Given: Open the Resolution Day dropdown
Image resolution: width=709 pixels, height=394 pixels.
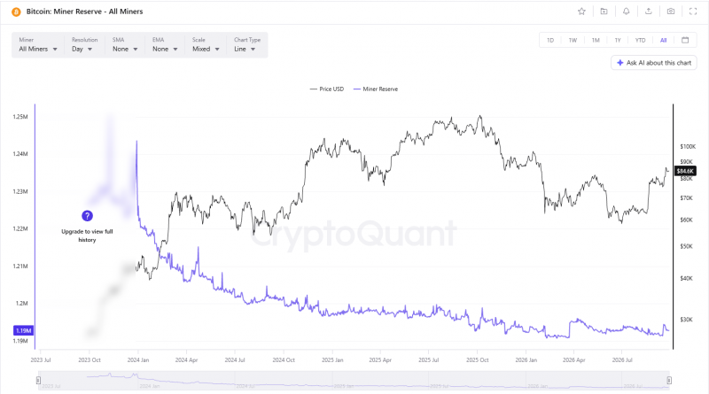Looking at the screenshot, I should pyautogui.click(x=84, y=45).
